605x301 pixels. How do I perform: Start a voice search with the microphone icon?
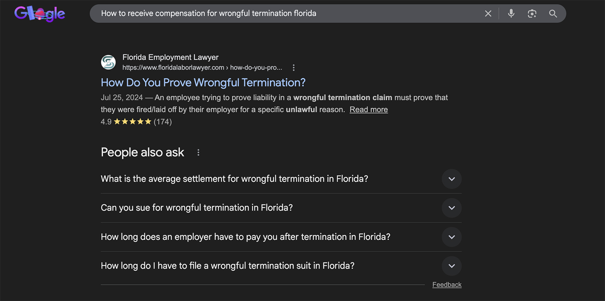tap(511, 13)
